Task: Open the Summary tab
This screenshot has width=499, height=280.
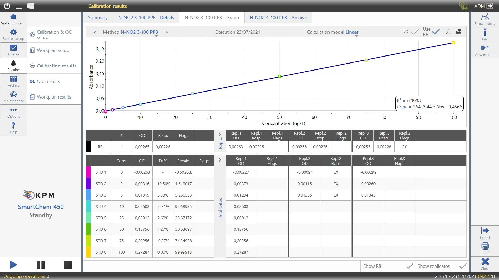Action: click(x=98, y=18)
